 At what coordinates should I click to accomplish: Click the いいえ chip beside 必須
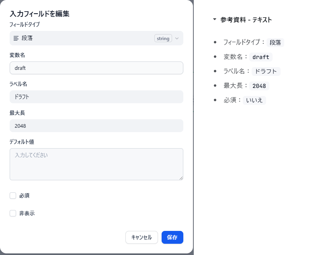click(254, 100)
